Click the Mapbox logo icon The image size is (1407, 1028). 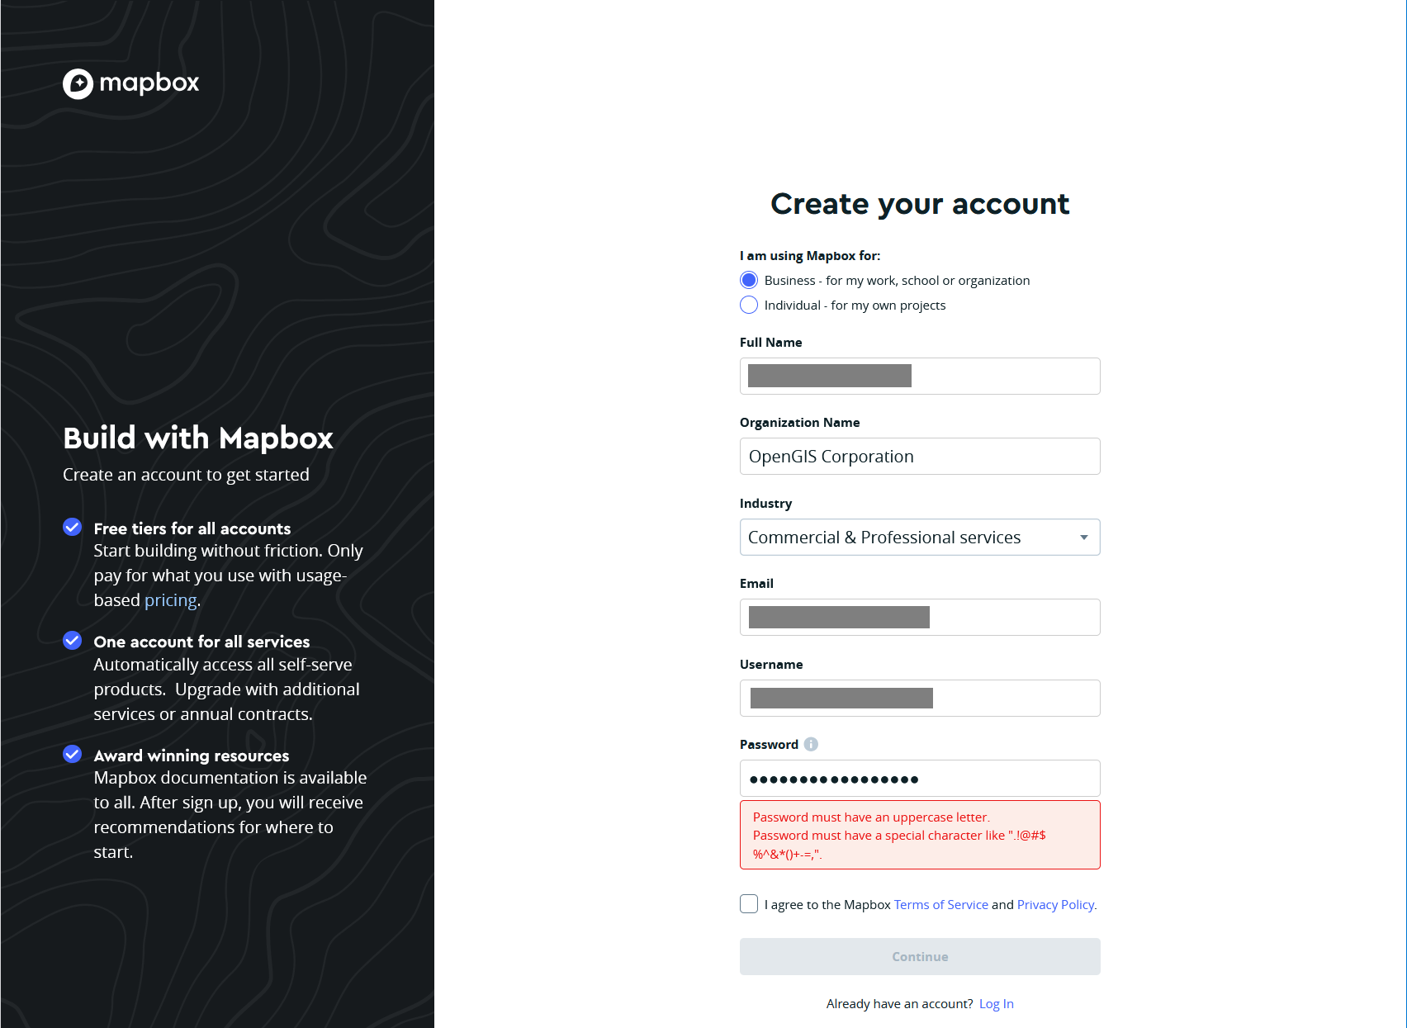pyautogui.click(x=78, y=83)
